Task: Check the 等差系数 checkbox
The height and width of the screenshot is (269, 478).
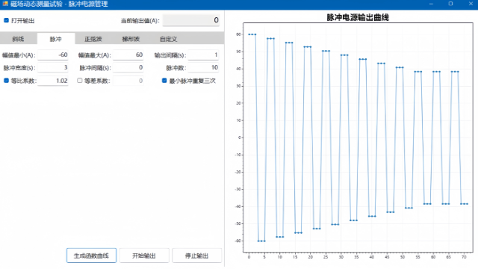Action: [x=80, y=81]
